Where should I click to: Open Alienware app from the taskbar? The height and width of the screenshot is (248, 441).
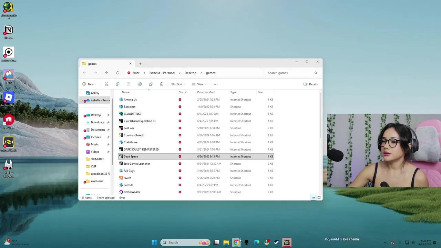(x=246, y=242)
